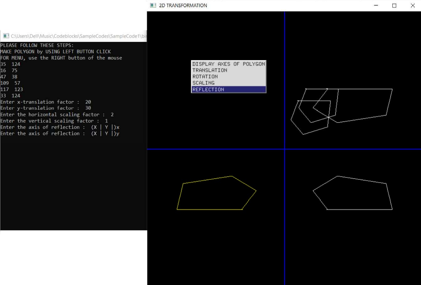421x285 pixels.
Task: Choose ROTATION from the popup menu
Action: 229,77
